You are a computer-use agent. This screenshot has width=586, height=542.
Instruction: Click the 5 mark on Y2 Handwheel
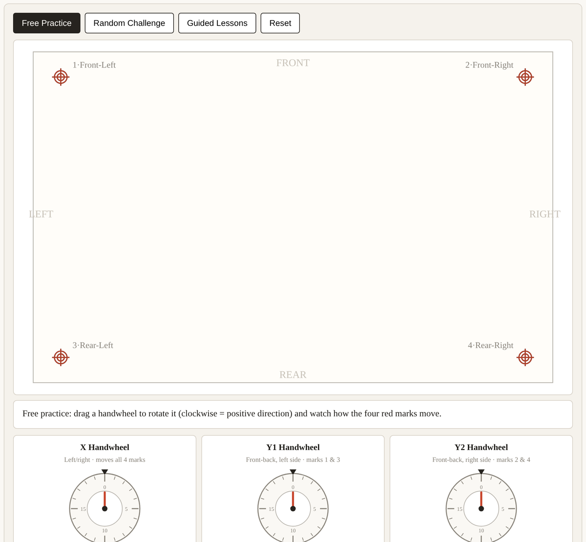(x=502, y=509)
